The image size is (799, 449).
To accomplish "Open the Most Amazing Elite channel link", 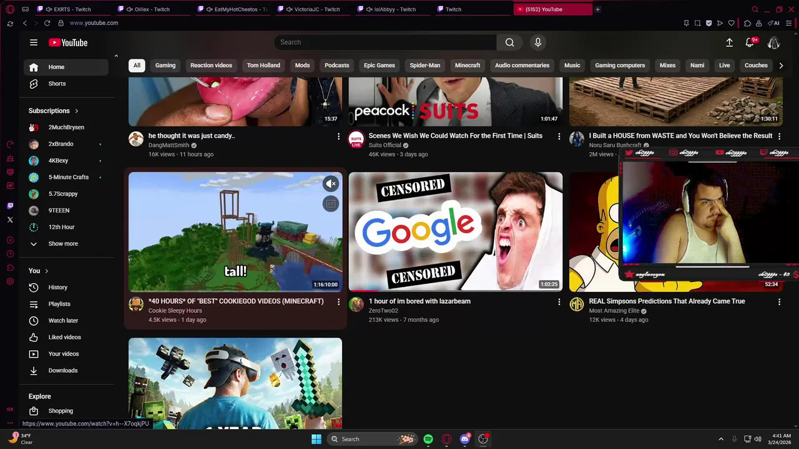I will pyautogui.click(x=614, y=311).
